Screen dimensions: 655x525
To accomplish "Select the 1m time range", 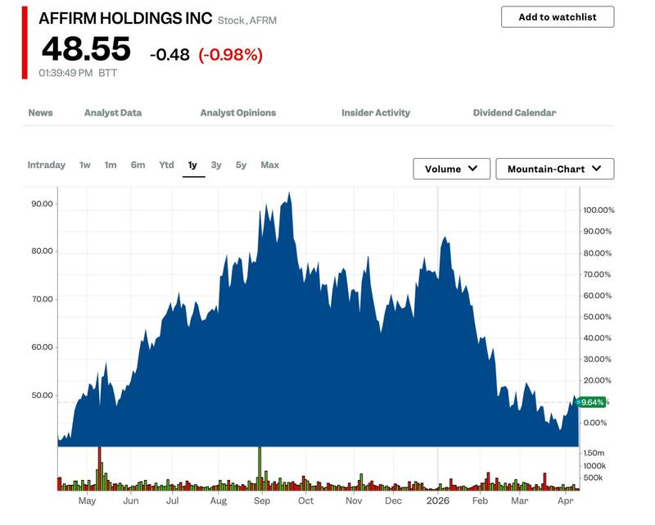I will (x=111, y=165).
